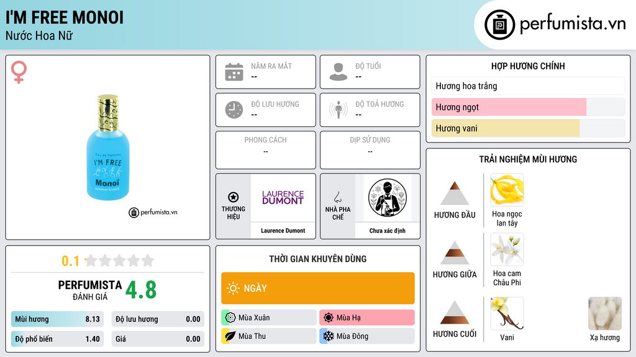Viewport: 636px width, 357px height.
Task: Click the Hương cuối pyramid icon
Action: (455, 312)
